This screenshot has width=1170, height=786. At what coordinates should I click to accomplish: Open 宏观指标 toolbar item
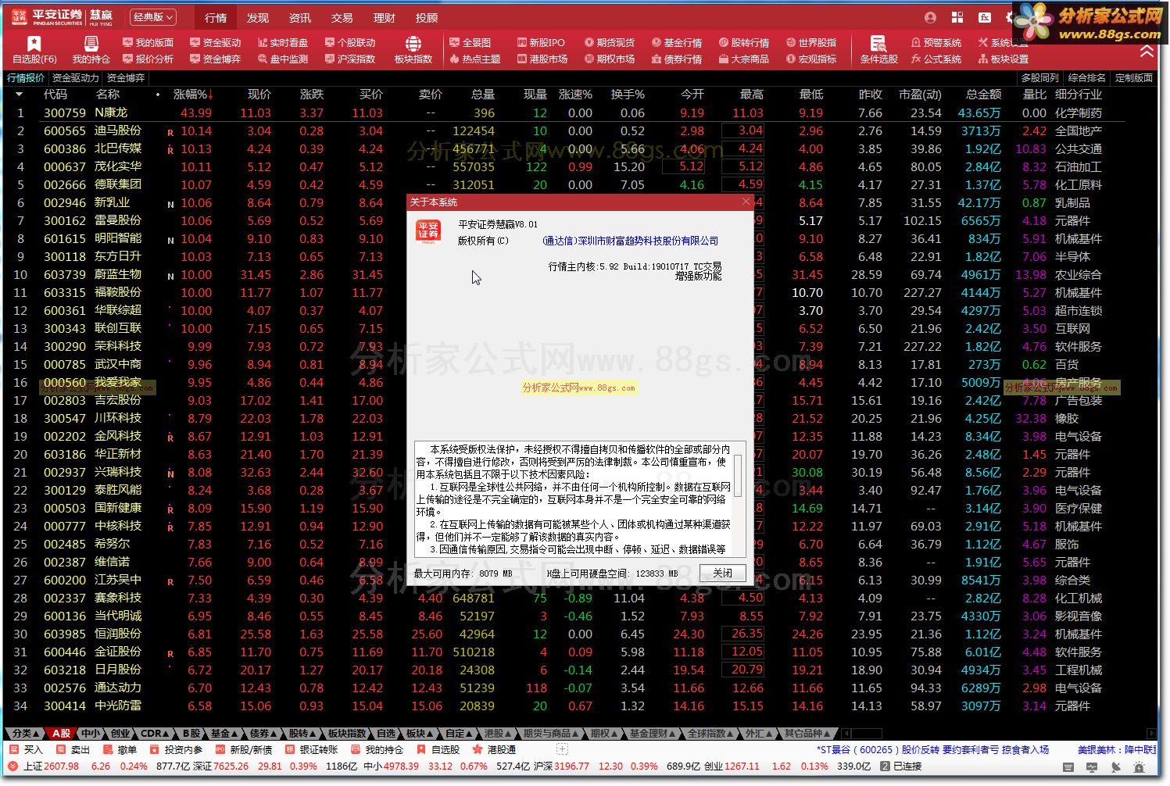click(810, 59)
